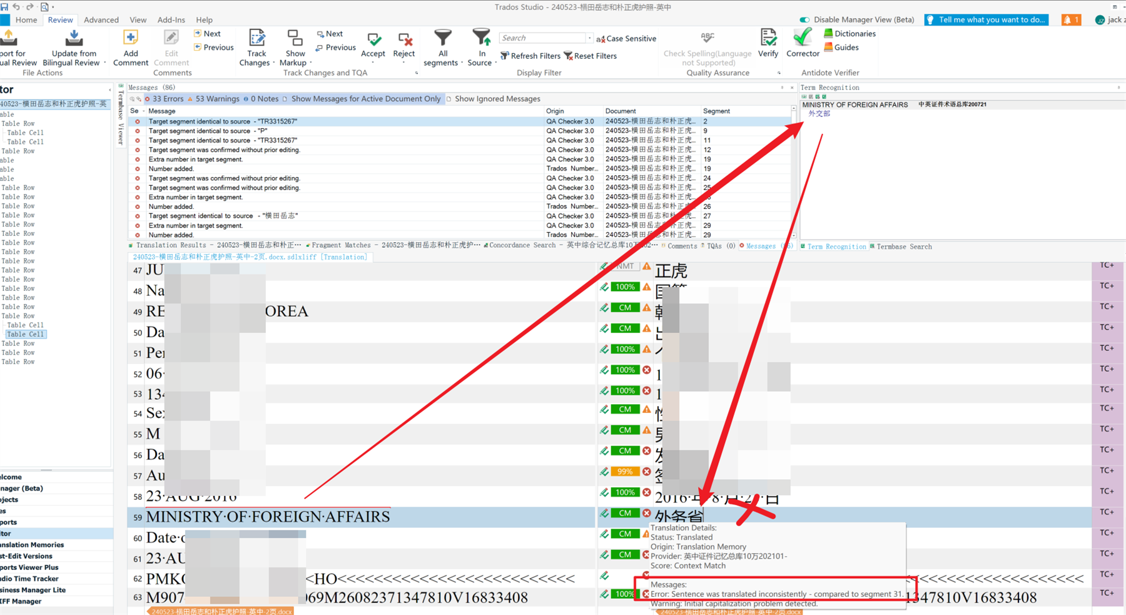1126x615 pixels.
Task: Open Track Changes and TQA dialog launcher
Action: pos(417,73)
